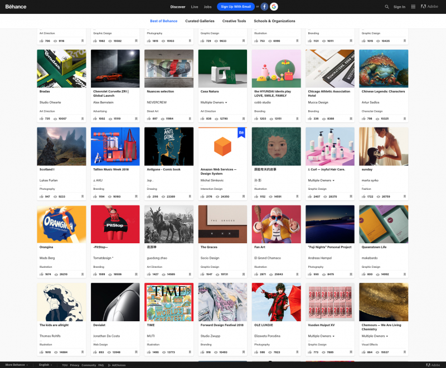Viewport: 446px width, 368px height.
Task: Sign up using the Facebook icon
Action: [x=264, y=7]
